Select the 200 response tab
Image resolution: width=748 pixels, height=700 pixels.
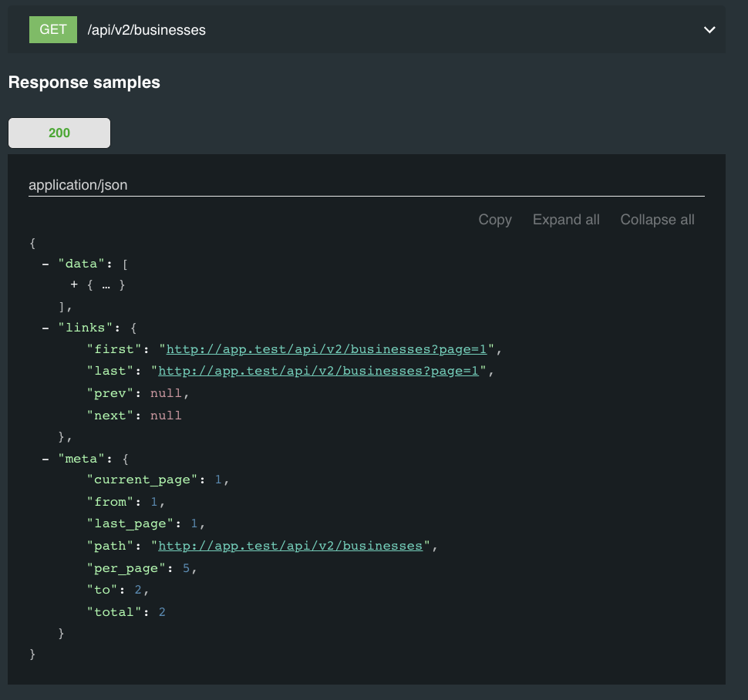click(59, 133)
